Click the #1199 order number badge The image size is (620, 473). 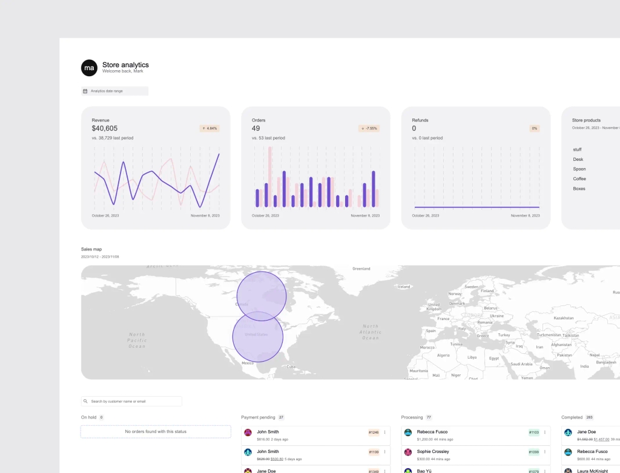click(x=374, y=452)
